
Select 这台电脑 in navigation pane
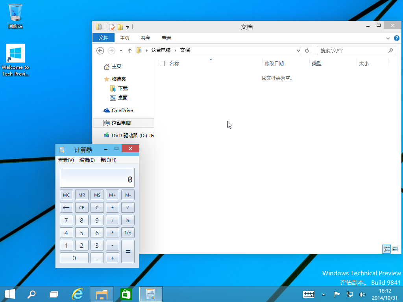[x=123, y=123]
